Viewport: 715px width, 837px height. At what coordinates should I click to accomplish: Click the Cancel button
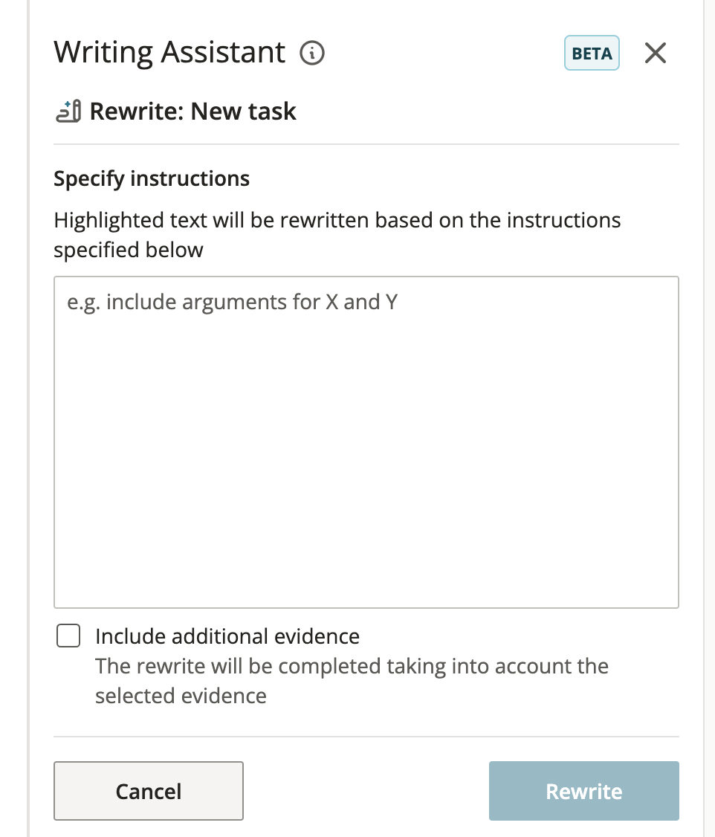coord(149,791)
